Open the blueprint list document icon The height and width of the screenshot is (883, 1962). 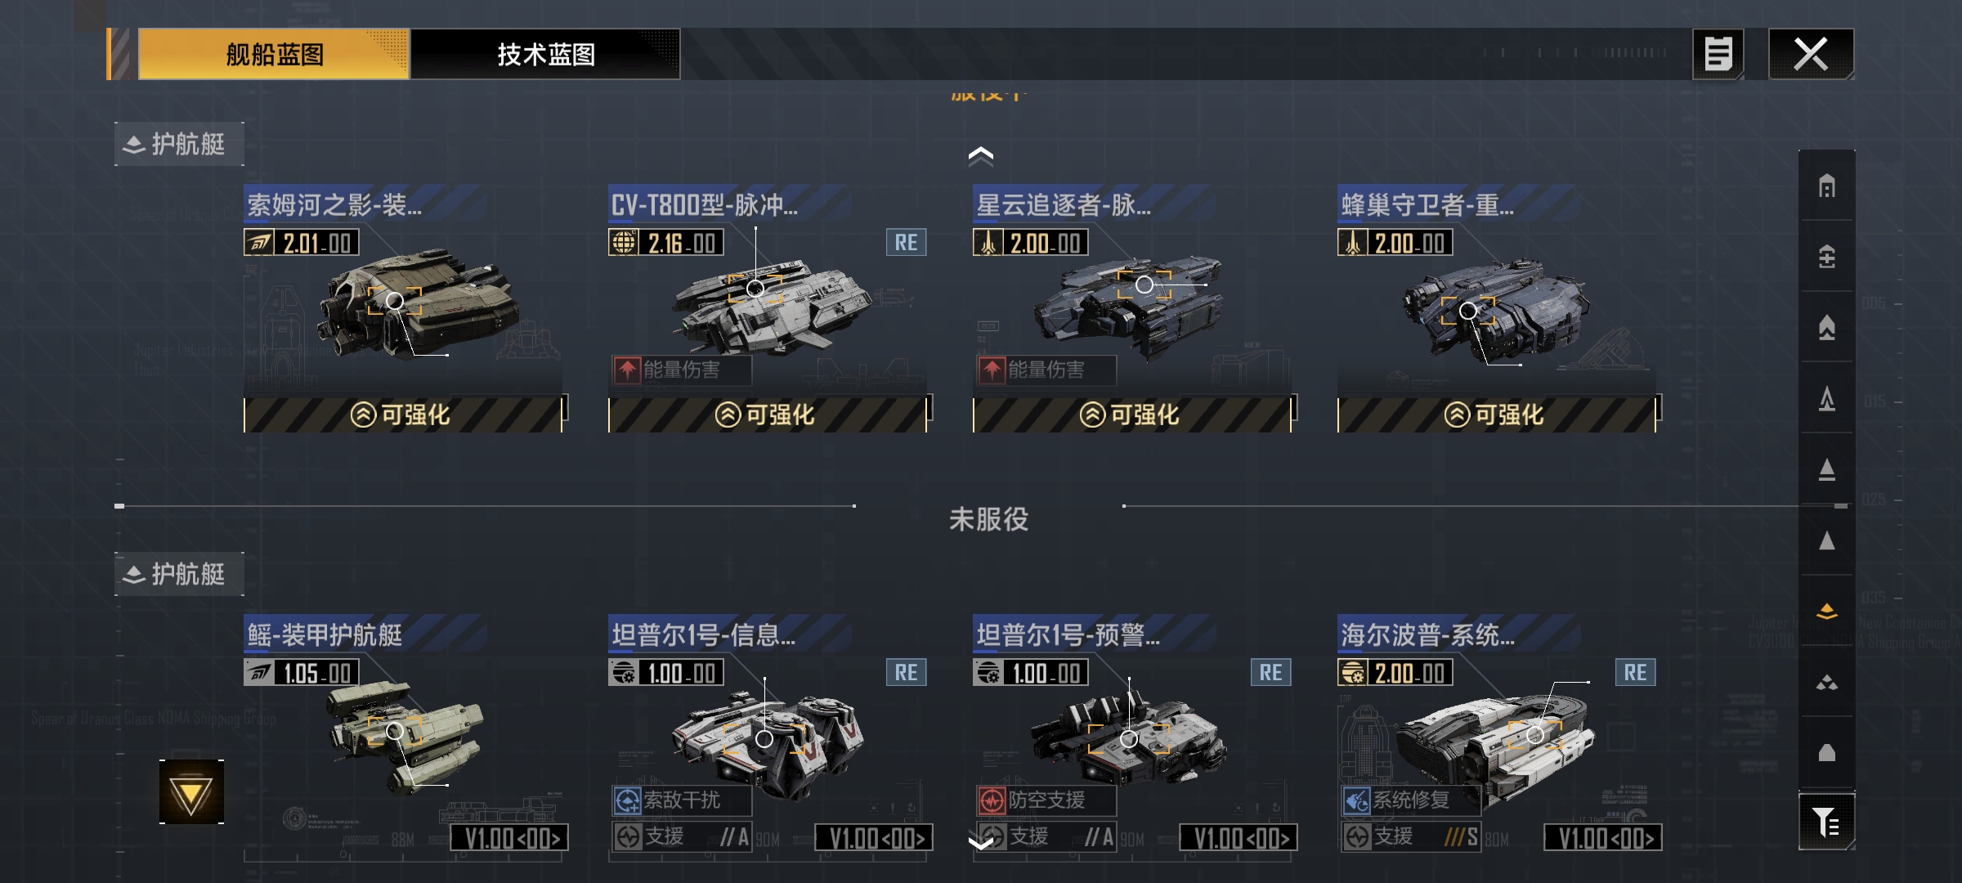pos(1718,55)
